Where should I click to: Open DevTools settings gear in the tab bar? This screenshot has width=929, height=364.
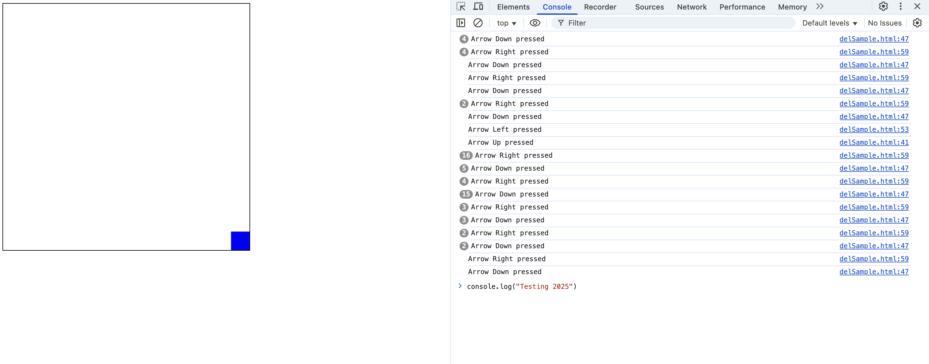pos(883,6)
